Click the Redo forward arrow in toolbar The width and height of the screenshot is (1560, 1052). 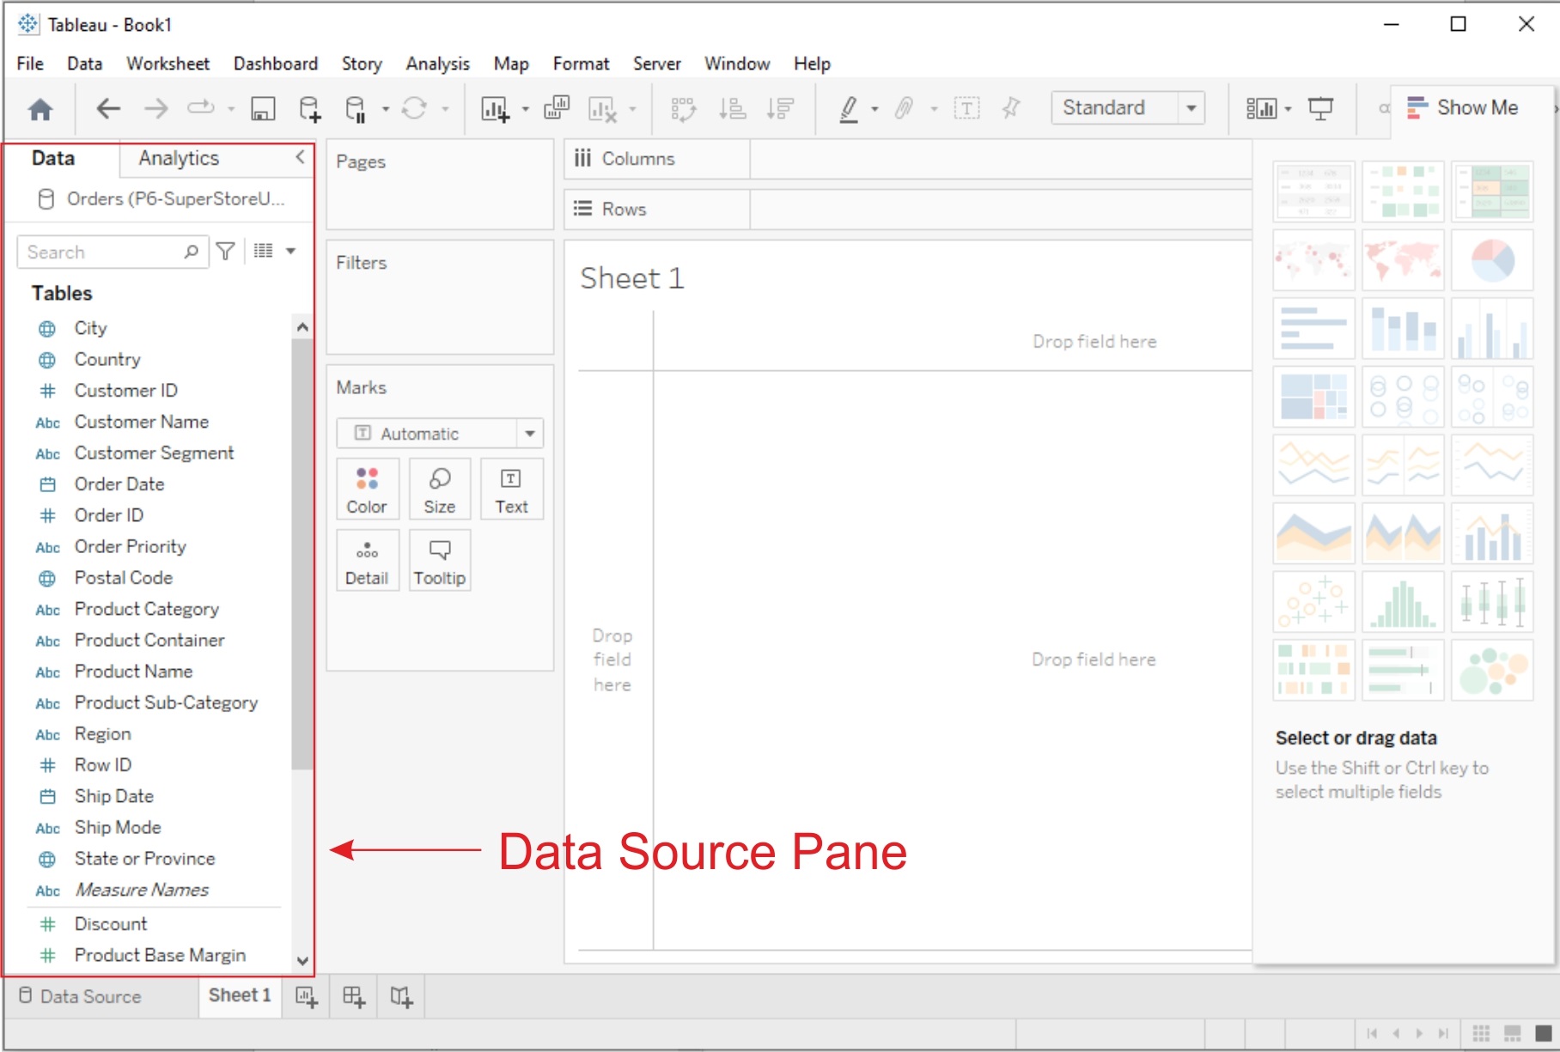click(x=155, y=108)
